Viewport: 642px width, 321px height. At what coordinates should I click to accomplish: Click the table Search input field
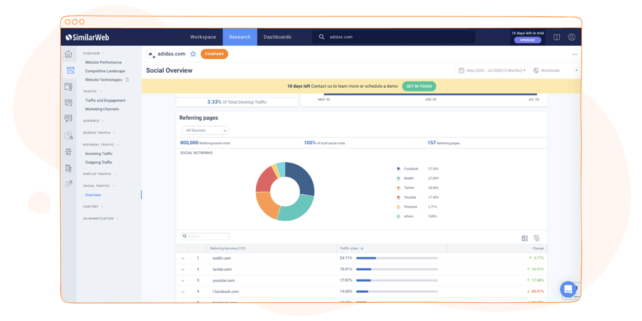coord(206,236)
